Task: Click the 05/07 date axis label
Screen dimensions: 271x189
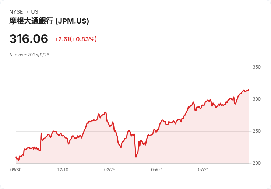Action: (x=156, y=169)
